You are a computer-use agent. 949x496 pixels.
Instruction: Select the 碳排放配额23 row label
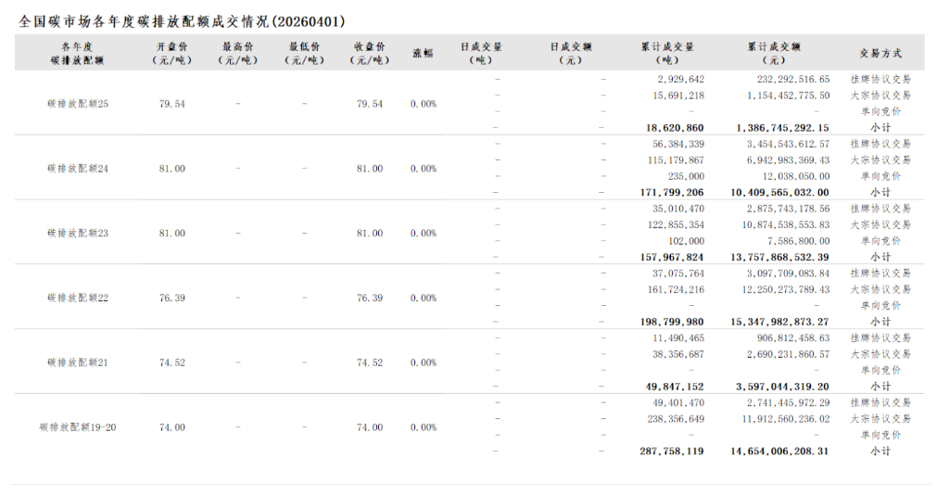(78, 234)
